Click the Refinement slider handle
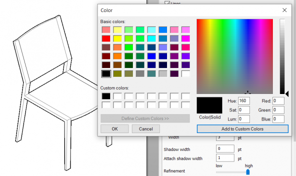Image resolution: width=296 pixels, height=176 pixels. [x=248, y=172]
